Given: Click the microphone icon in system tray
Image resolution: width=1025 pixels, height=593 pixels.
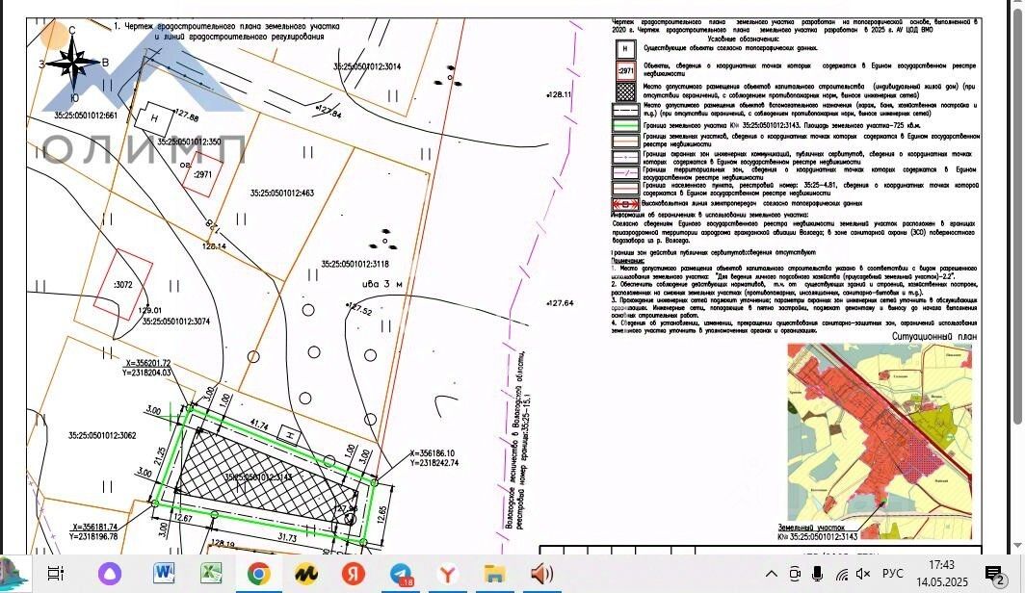Looking at the screenshot, I should point(818,575).
